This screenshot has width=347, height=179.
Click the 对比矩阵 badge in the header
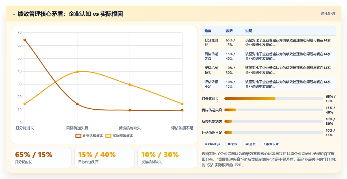(x=328, y=14)
